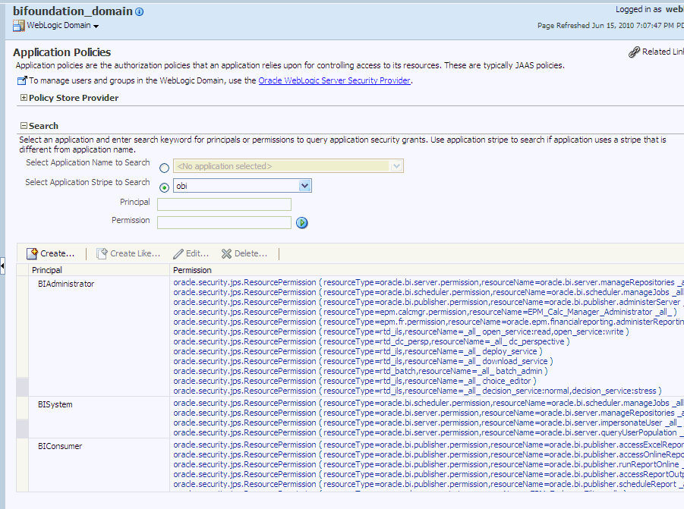Click the bifoundation_domain title
Viewport: 684px width, 509px height.
(73, 11)
